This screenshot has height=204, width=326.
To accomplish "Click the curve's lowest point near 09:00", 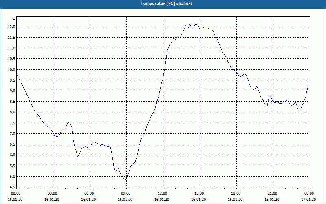I will pyautogui.click(x=125, y=180).
